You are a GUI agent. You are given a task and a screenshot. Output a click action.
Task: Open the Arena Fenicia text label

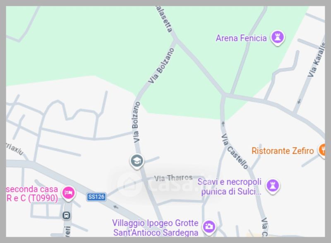[241, 38]
